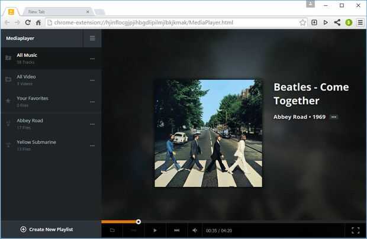The height and width of the screenshot is (239, 367).
Task: Open a new browser tab
Action: click(99, 12)
